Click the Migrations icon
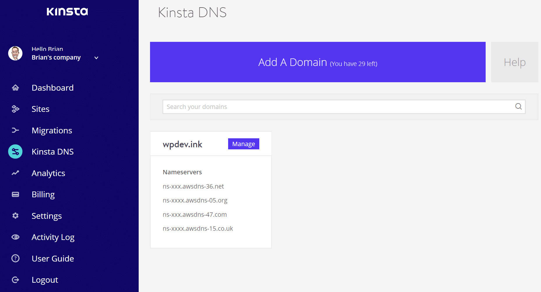Screen dimensions: 541x292 (15, 130)
